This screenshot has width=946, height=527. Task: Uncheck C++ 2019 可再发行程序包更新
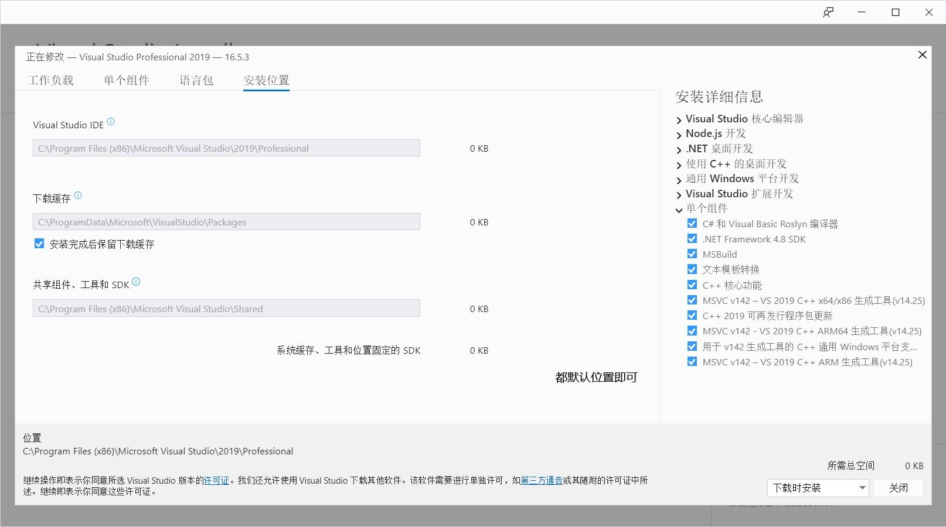coord(692,316)
